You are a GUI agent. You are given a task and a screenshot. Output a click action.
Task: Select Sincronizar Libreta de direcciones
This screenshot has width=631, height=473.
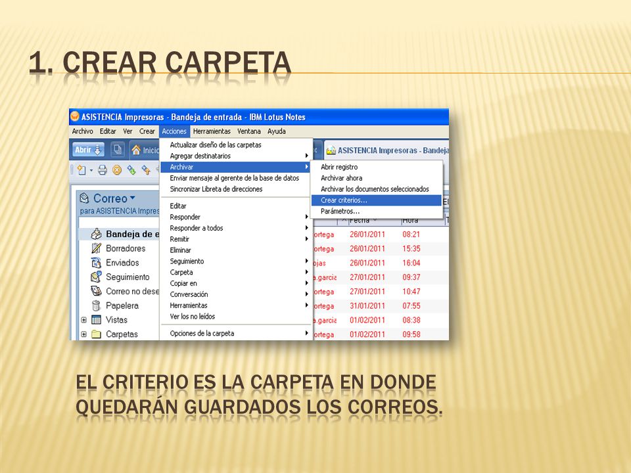pyautogui.click(x=236, y=189)
